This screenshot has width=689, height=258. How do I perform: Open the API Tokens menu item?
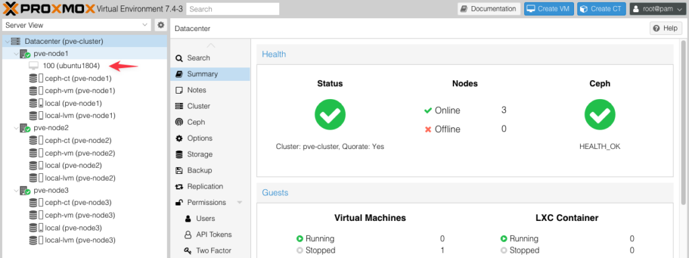210,234
